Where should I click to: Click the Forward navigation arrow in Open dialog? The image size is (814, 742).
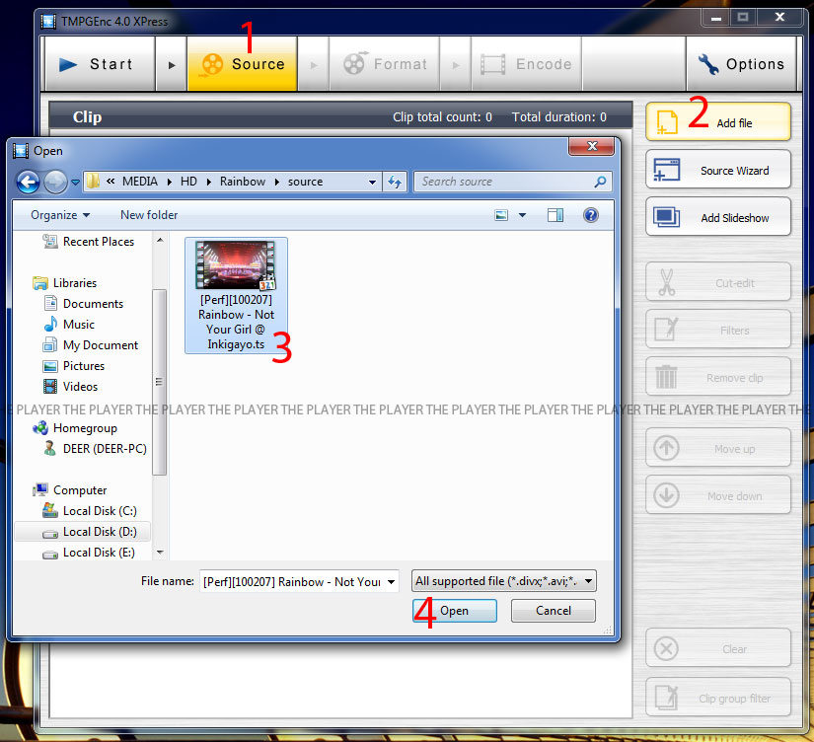point(55,182)
